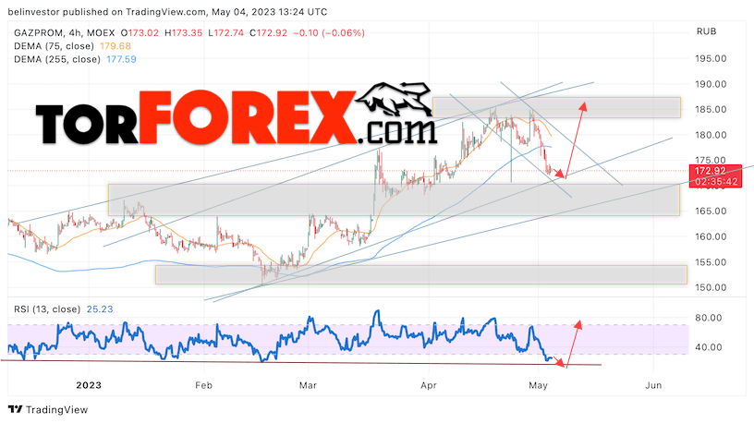Click the 'RUB' currency label
This screenshot has width=754, height=423.
706,31
